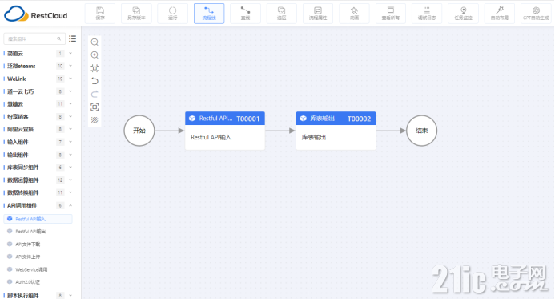Screen dimensions: 555x299
Task: Expand the 数据运算组件 group
Action: (x=70, y=180)
